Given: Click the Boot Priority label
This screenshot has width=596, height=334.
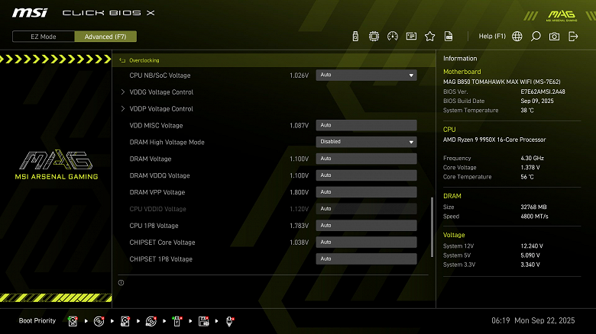Looking at the screenshot, I should coord(37,321).
